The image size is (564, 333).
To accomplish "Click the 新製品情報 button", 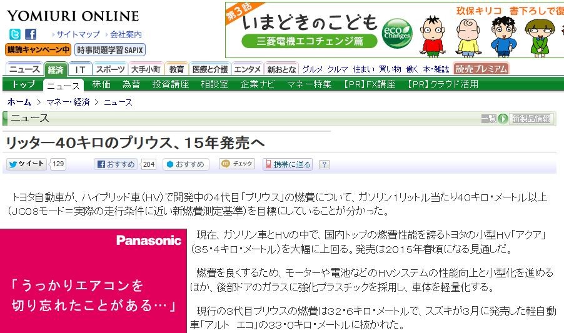I will (531, 119).
